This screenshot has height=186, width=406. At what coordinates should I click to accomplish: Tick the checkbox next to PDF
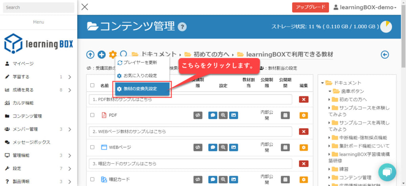pos(92,115)
